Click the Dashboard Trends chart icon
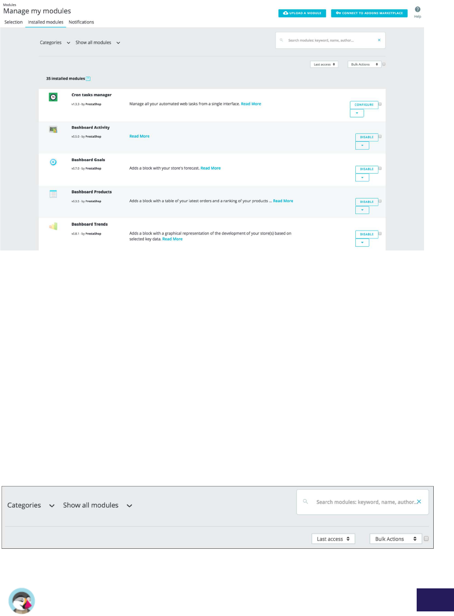This screenshot has width=454, height=616. pos(53,227)
